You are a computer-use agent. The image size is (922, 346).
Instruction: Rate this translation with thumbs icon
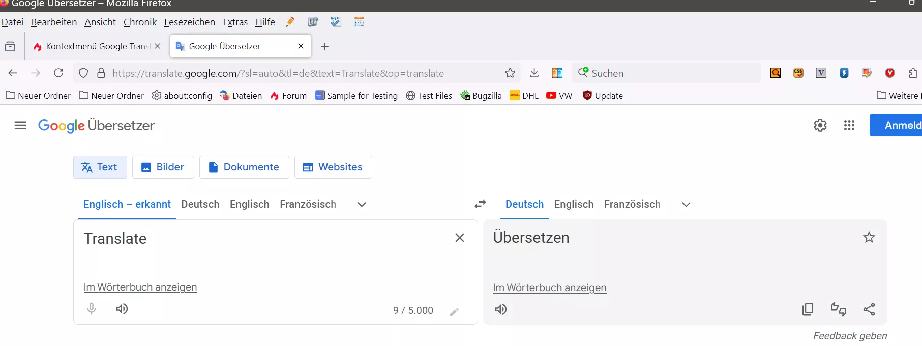click(839, 309)
